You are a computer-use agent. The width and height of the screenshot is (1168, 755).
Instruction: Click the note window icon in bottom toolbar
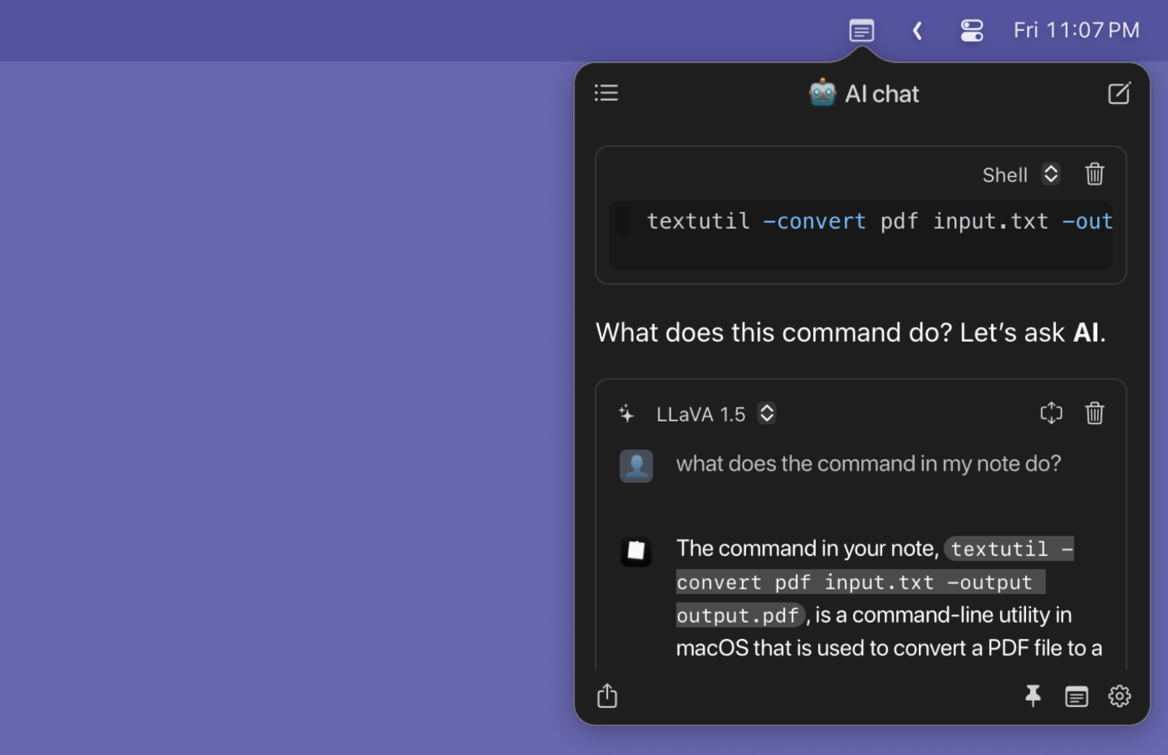coord(1076,697)
